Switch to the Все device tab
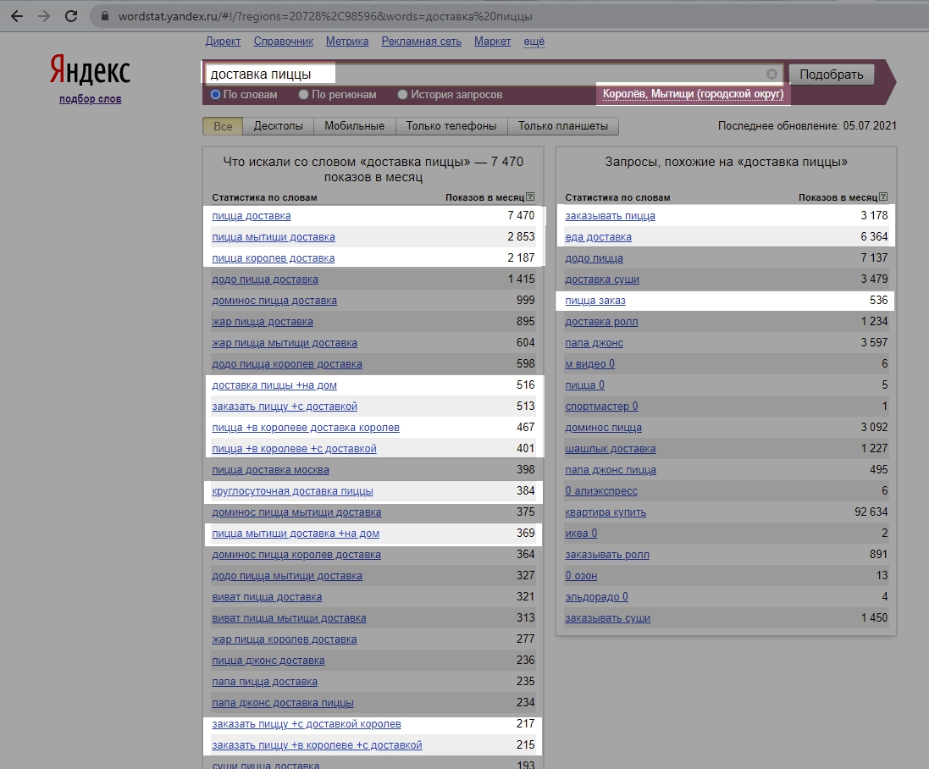 click(x=223, y=126)
